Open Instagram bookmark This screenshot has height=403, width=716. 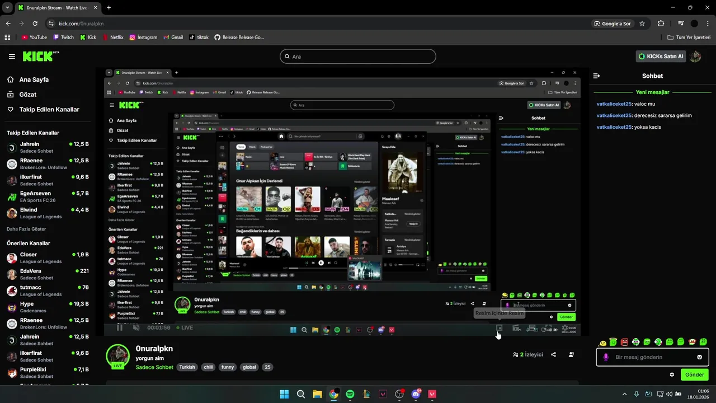tap(143, 38)
